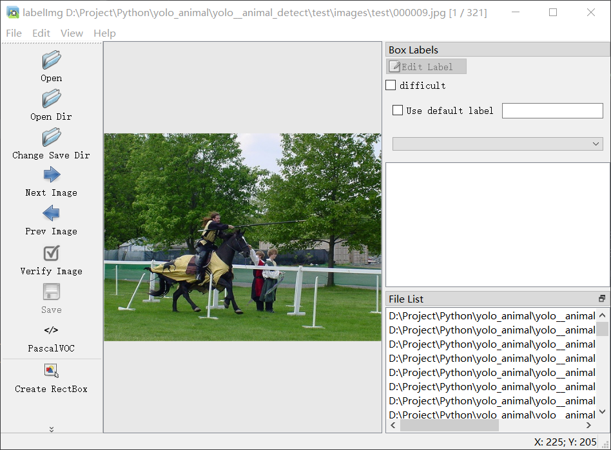
Task: Open the Edit menu
Action: tap(41, 33)
